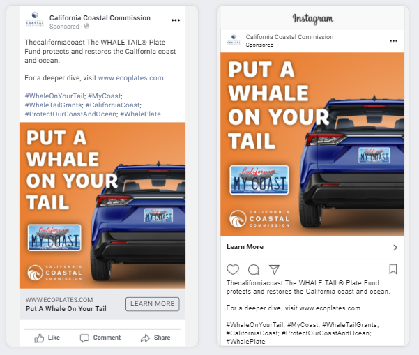The height and width of the screenshot is (355, 419).
Task: Click the Facebook Comment speech-bubble icon
Action: 84,338
